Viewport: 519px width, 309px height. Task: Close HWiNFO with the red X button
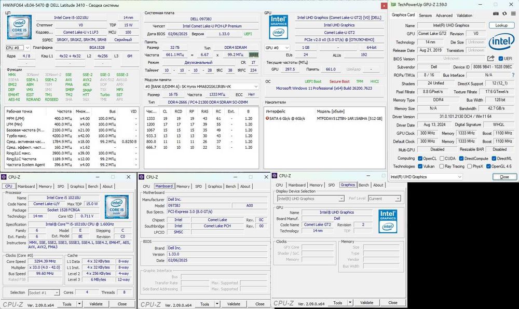(384, 6)
